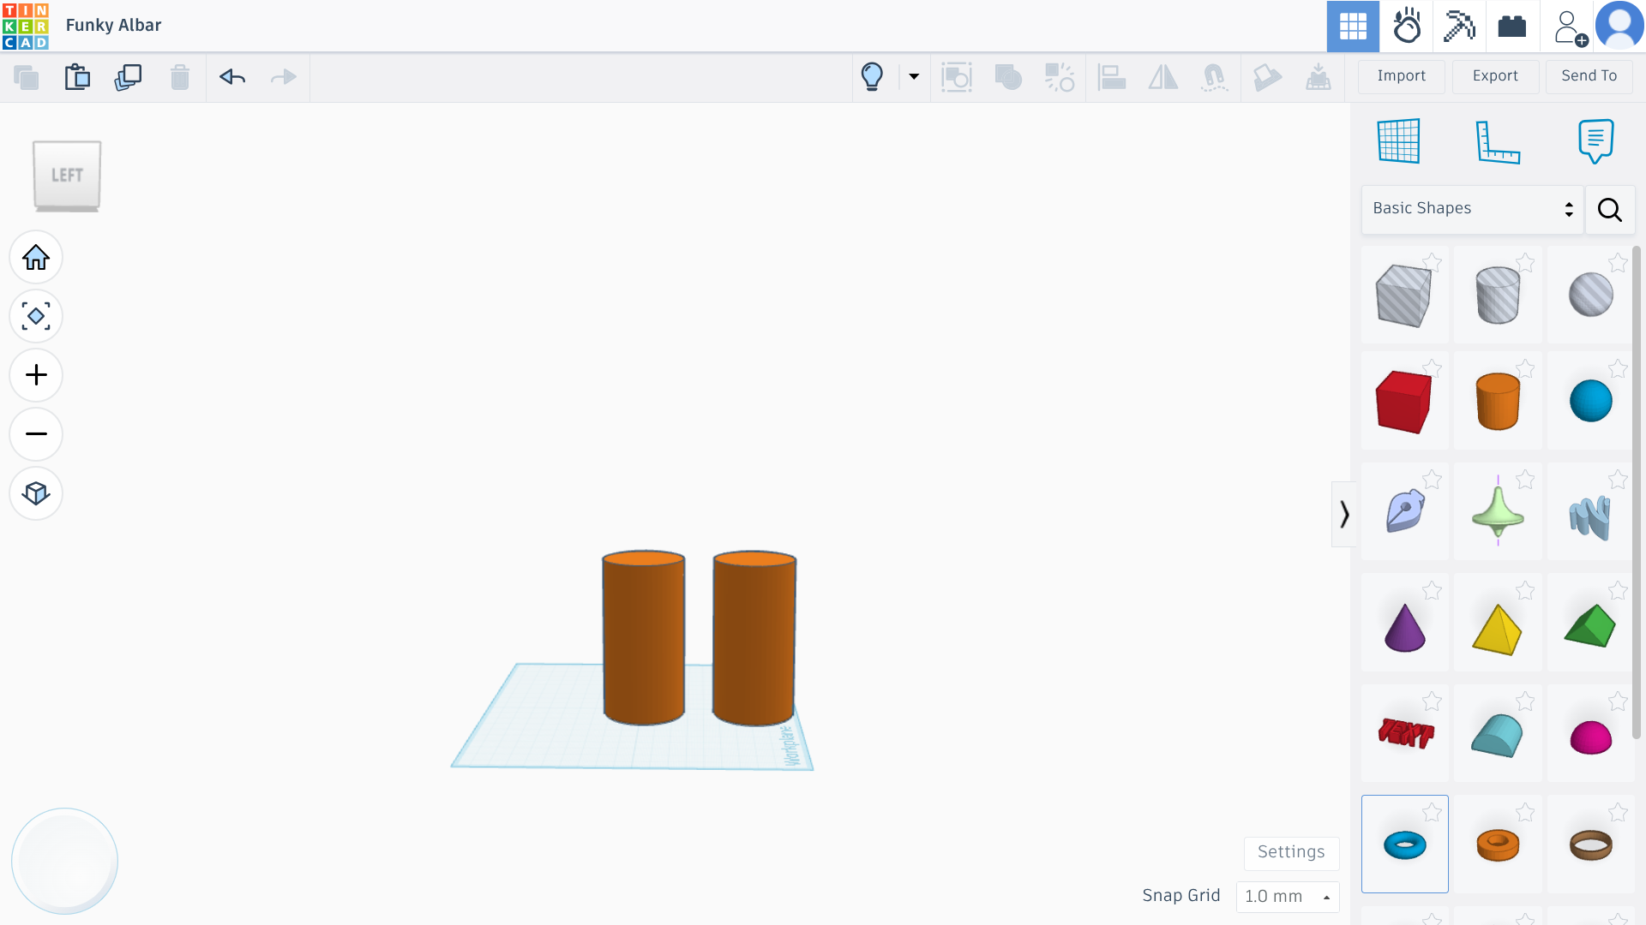This screenshot has width=1646, height=925.
Task: Favorite the blue Sphere star
Action: 1618,368
